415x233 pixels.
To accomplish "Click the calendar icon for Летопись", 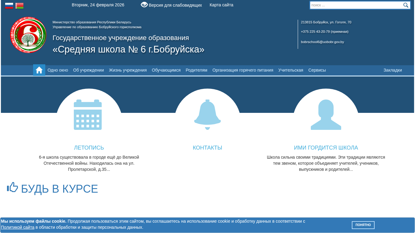I will coord(88,115).
